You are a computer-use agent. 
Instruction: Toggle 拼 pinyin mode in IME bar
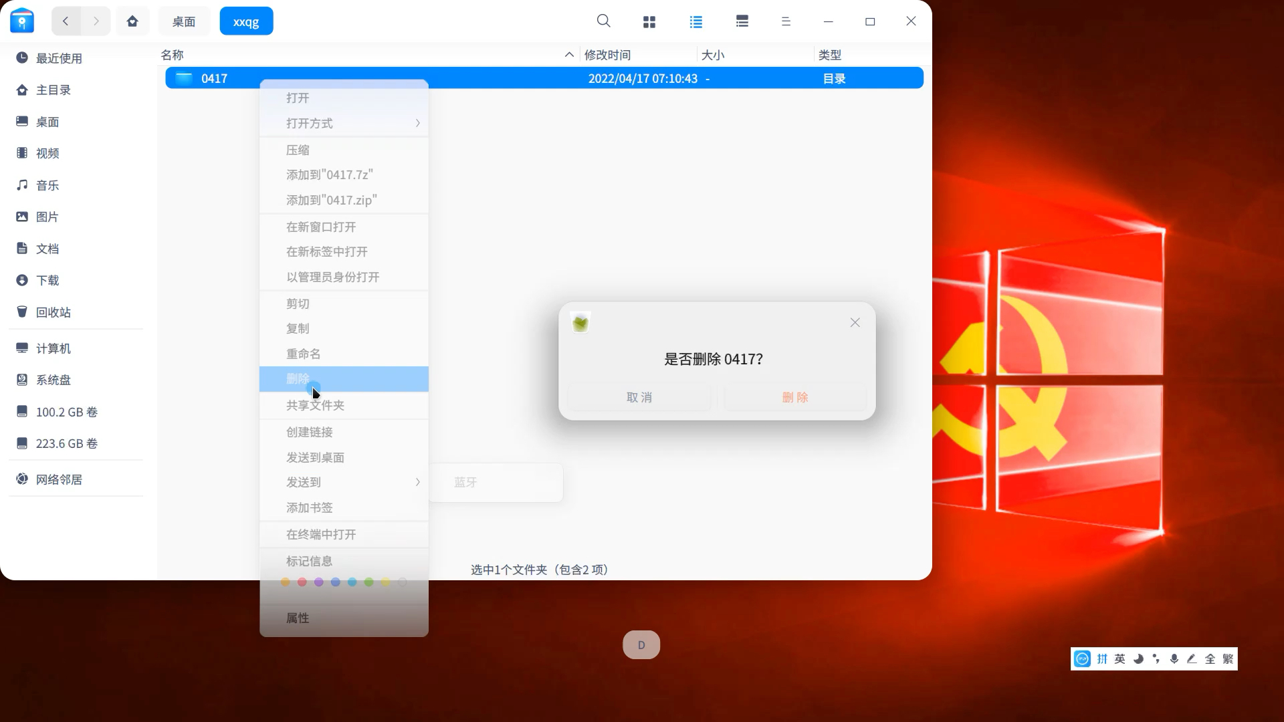tap(1102, 659)
